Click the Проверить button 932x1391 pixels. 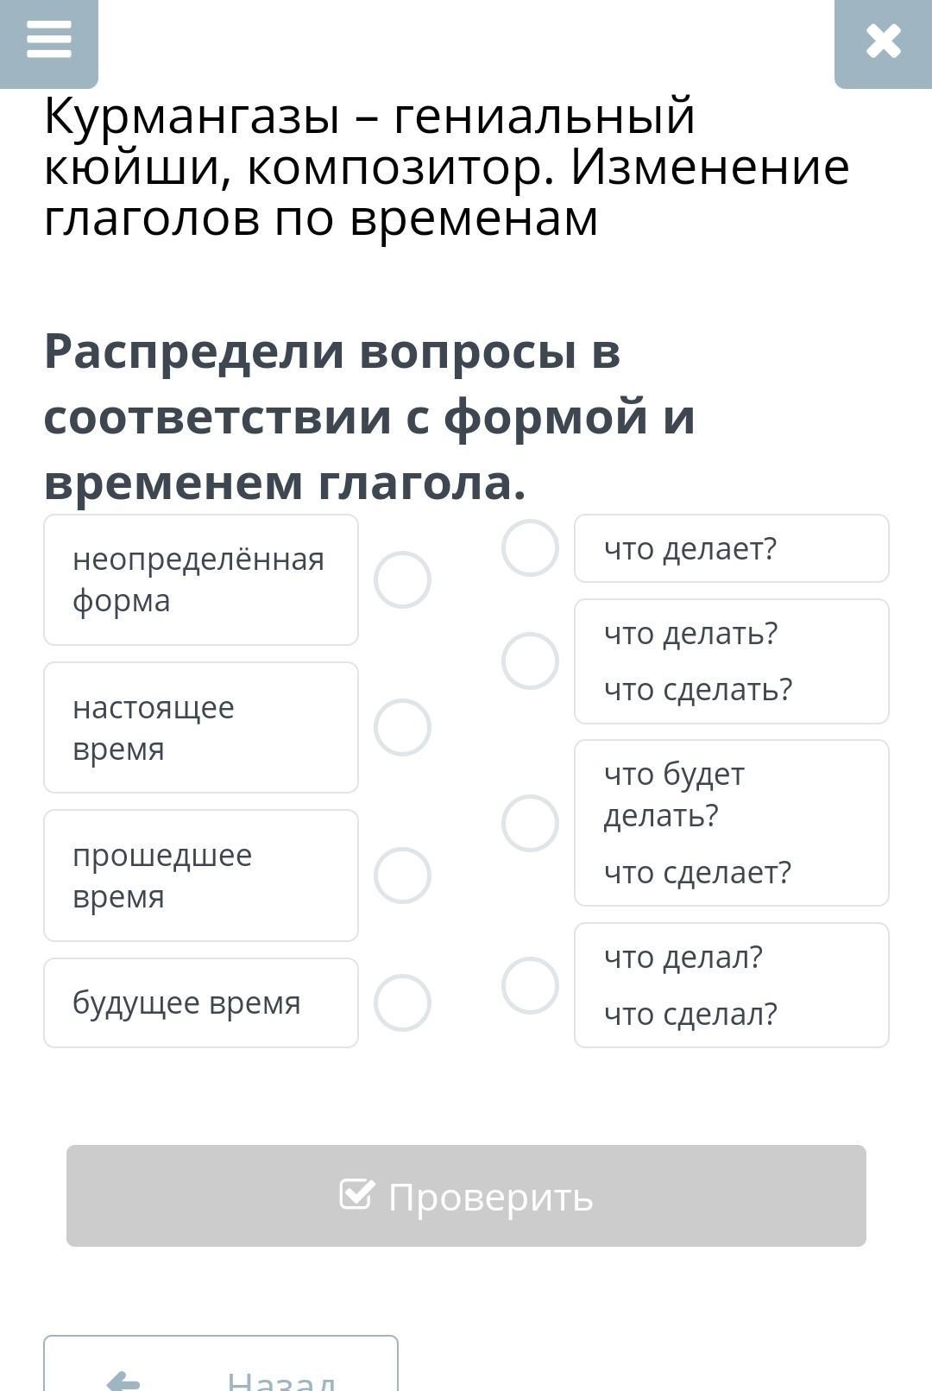466,1196
